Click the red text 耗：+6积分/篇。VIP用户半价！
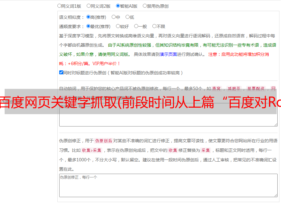 [89, 64]
